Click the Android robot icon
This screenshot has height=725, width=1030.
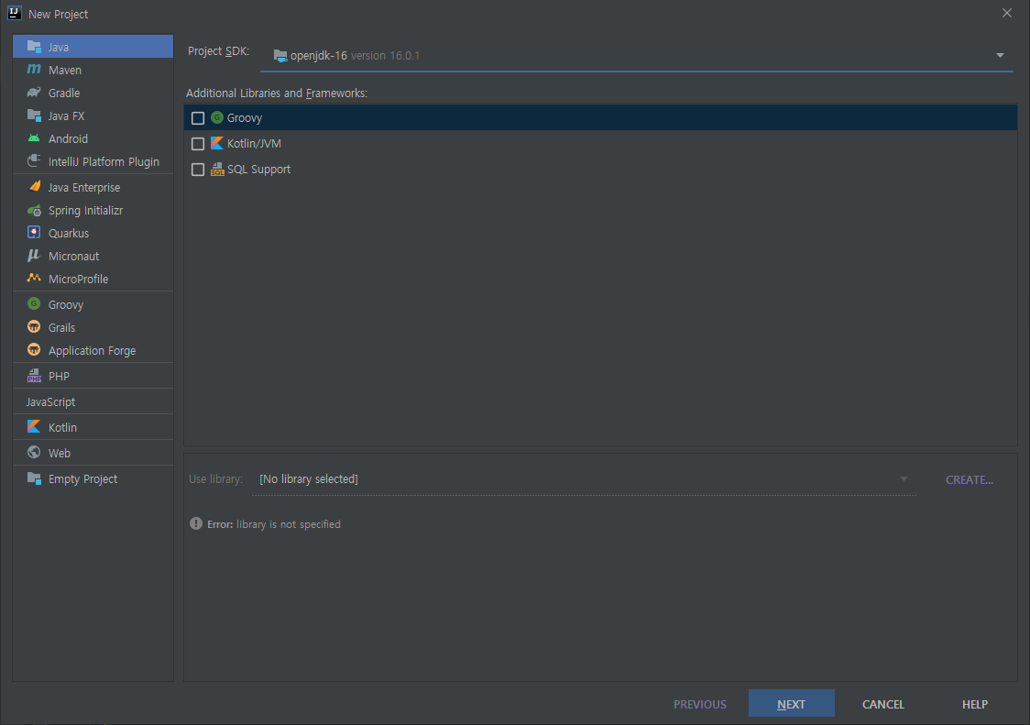click(x=34, y=138)
